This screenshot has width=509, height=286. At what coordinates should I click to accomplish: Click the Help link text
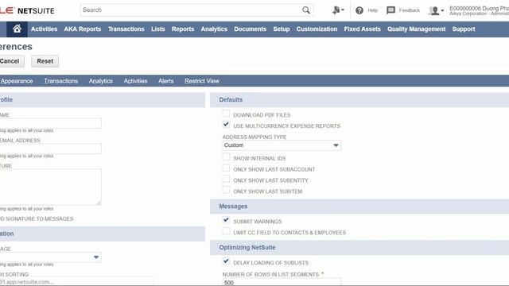tap(373, 10)
